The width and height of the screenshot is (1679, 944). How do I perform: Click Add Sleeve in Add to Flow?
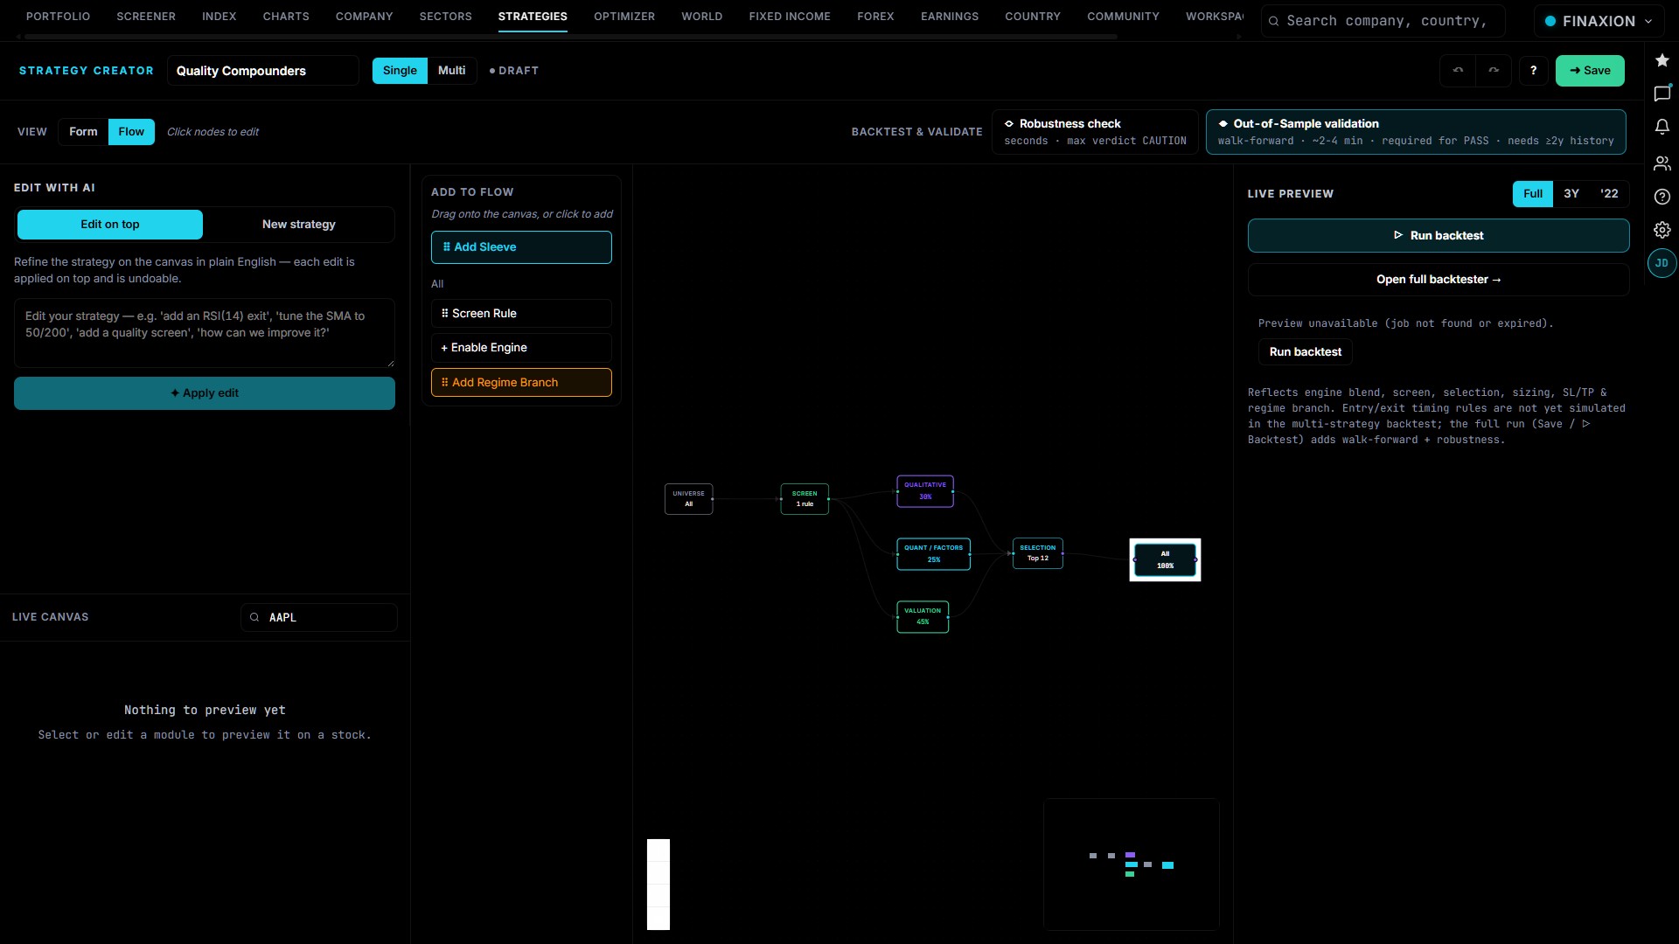521,247
